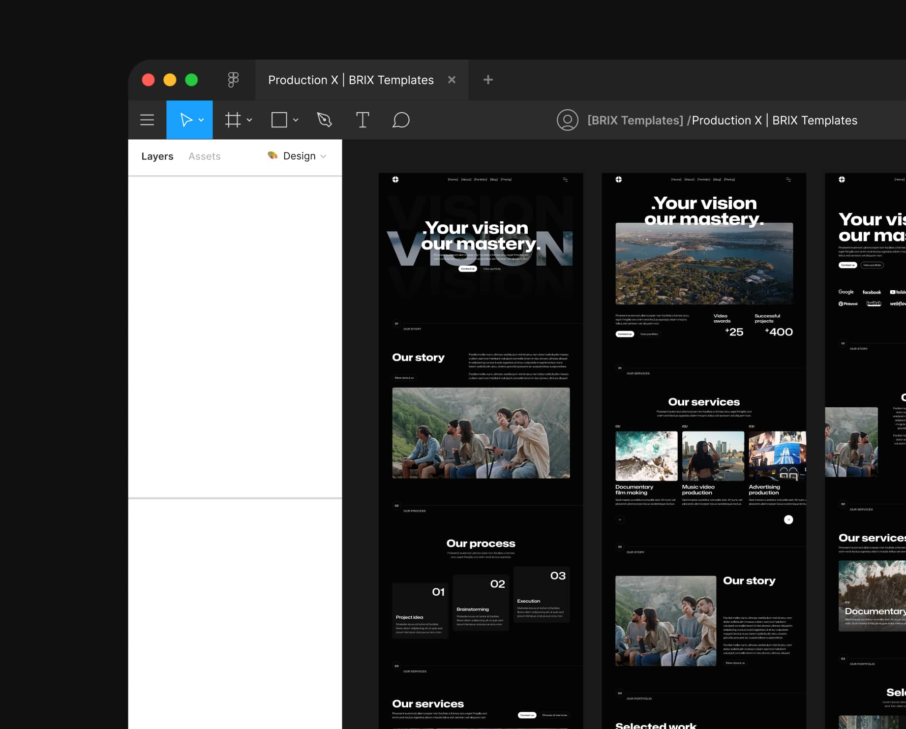Select the 01 Project idea card
This screenshot has width=906, height=729.
click(x=420, y=611)
